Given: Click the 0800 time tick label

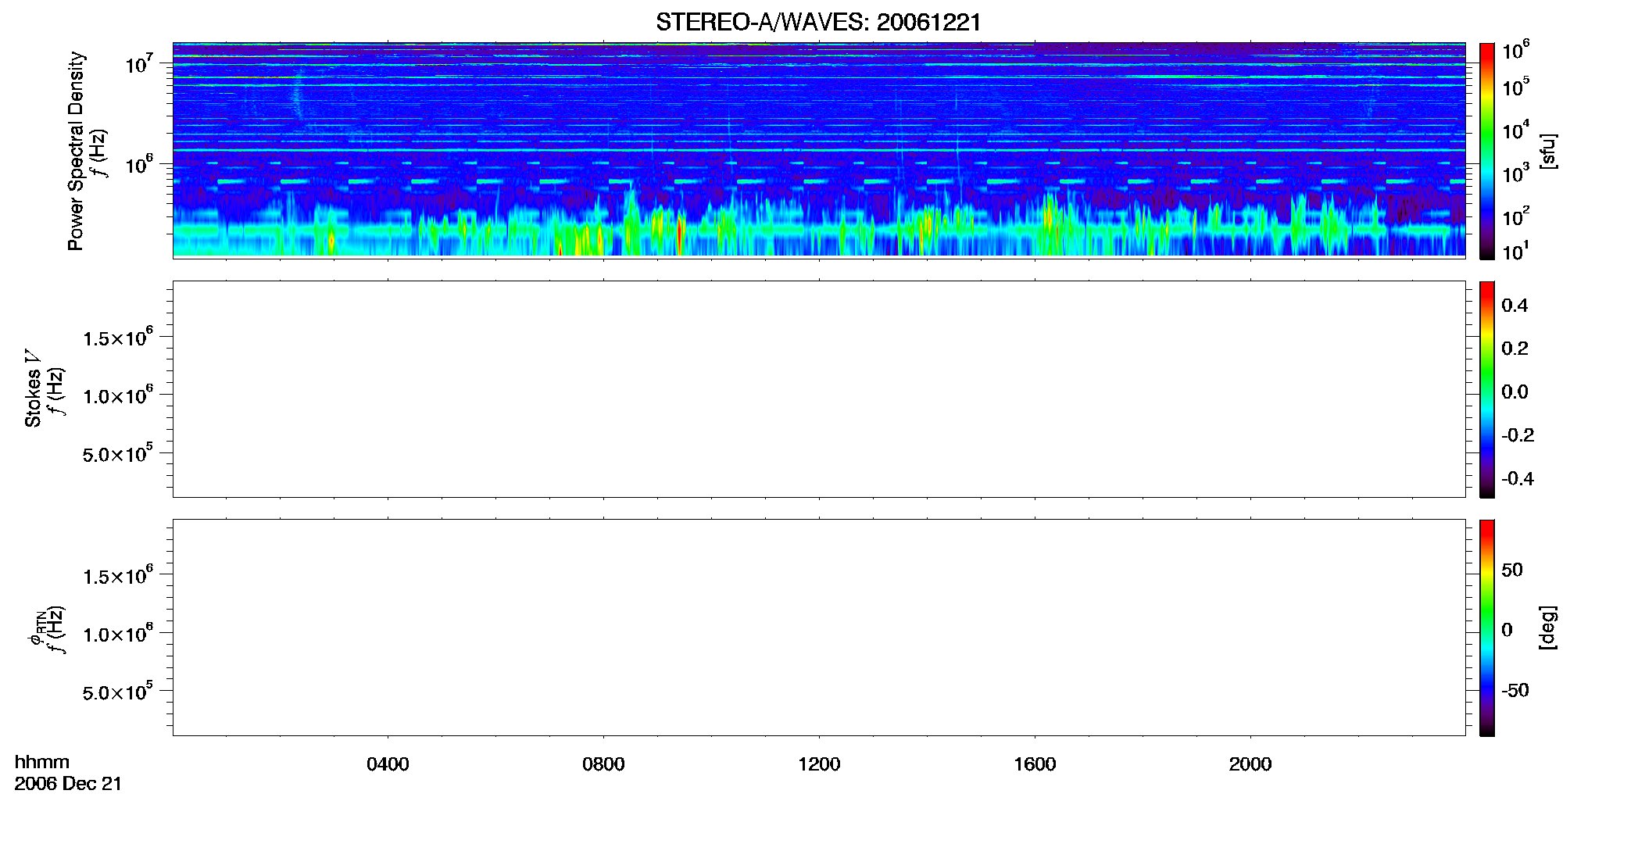Looking at the screenshot, I should click(603, 764).
